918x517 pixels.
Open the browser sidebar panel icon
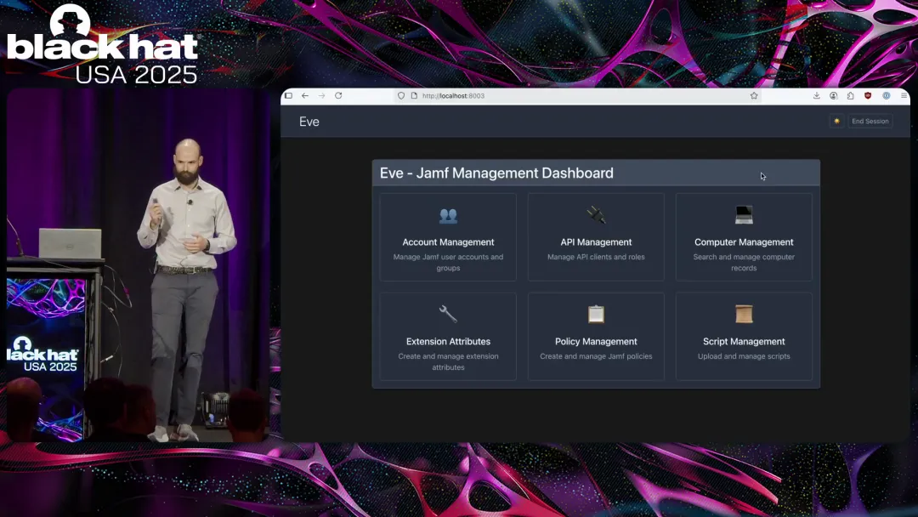289,95
